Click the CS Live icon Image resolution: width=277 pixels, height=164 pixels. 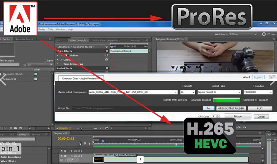264,34
